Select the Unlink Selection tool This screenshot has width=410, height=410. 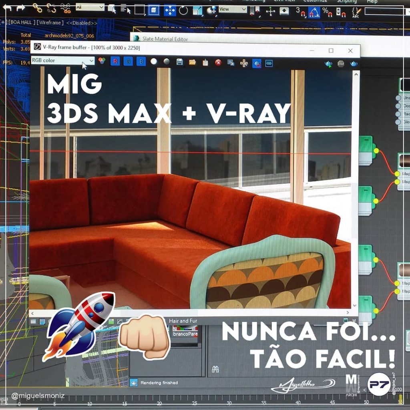pyautogui.click(x=51, y=8)
